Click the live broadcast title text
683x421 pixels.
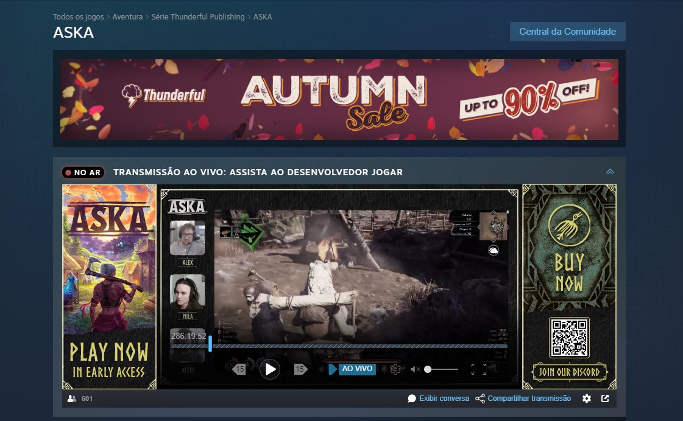pos(258,172)
